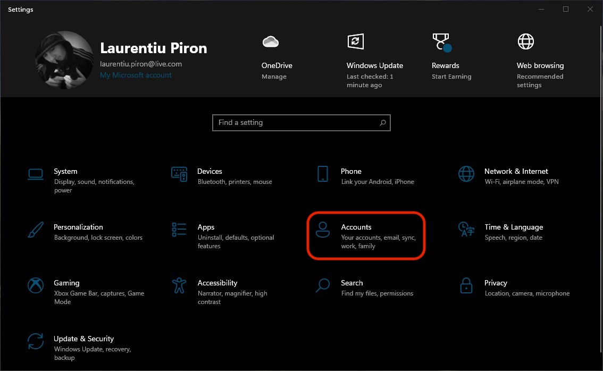Image resolution: width=603 pixels, height=371 pixels.
Task: Click "Xbox Game Bar, captures, Game Mode" text
Action: pyautogui.click(x=99, y=298)
